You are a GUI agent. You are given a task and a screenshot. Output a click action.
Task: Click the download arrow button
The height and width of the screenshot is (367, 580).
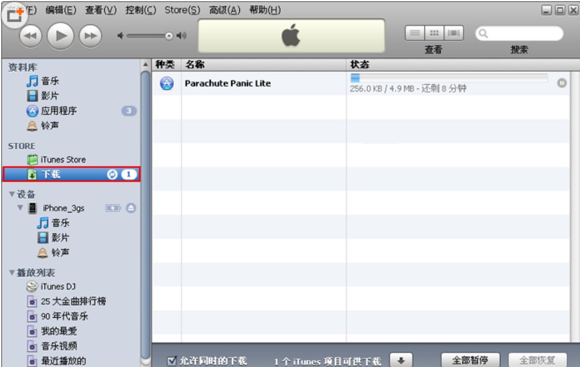(401, 361)
